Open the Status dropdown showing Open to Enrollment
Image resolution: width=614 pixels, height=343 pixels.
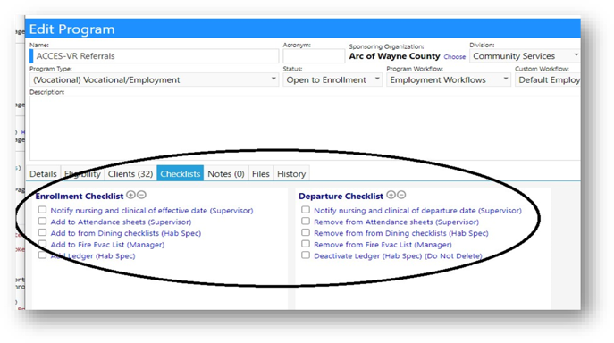(332, 79)
